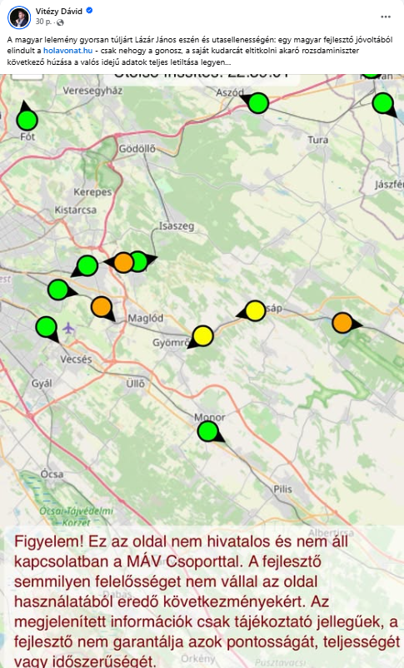The height and width of the screenshot is (668, 404).
Task: Click the Vitézy Dávid author name
Action: (59, 11)
